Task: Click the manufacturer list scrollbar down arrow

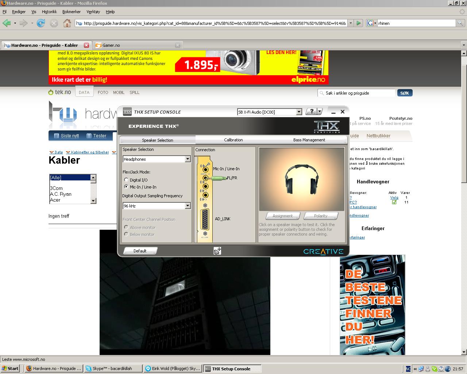Action: point(93,201)
